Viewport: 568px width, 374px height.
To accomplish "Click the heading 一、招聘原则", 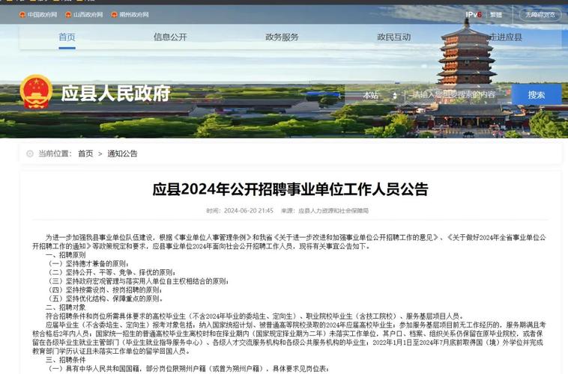I will (x=65, y=255).
